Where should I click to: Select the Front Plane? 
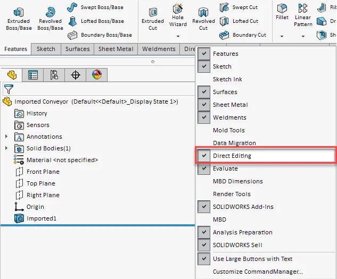pos(38,172)
